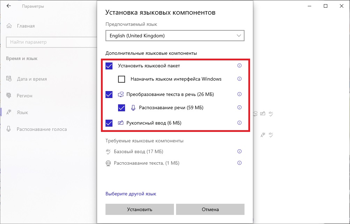Disable Преобразование текста в речь checkbox

coord(109,94)
